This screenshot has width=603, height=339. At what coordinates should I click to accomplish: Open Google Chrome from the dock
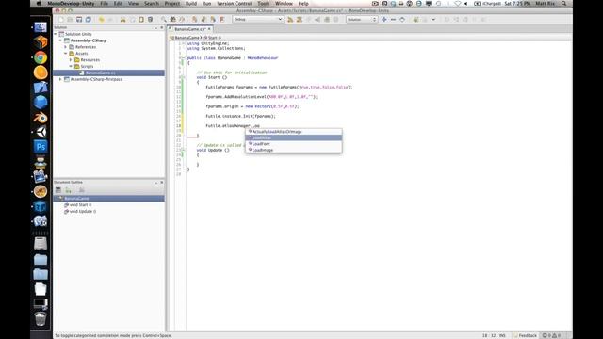tap(41, 57)
